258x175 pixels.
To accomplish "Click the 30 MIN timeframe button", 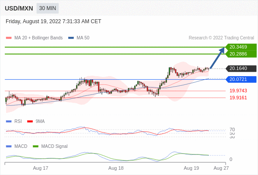I will (47, 8).
